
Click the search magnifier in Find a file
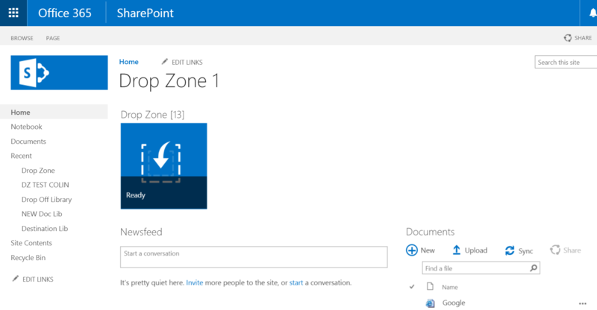tap(534, 268)
